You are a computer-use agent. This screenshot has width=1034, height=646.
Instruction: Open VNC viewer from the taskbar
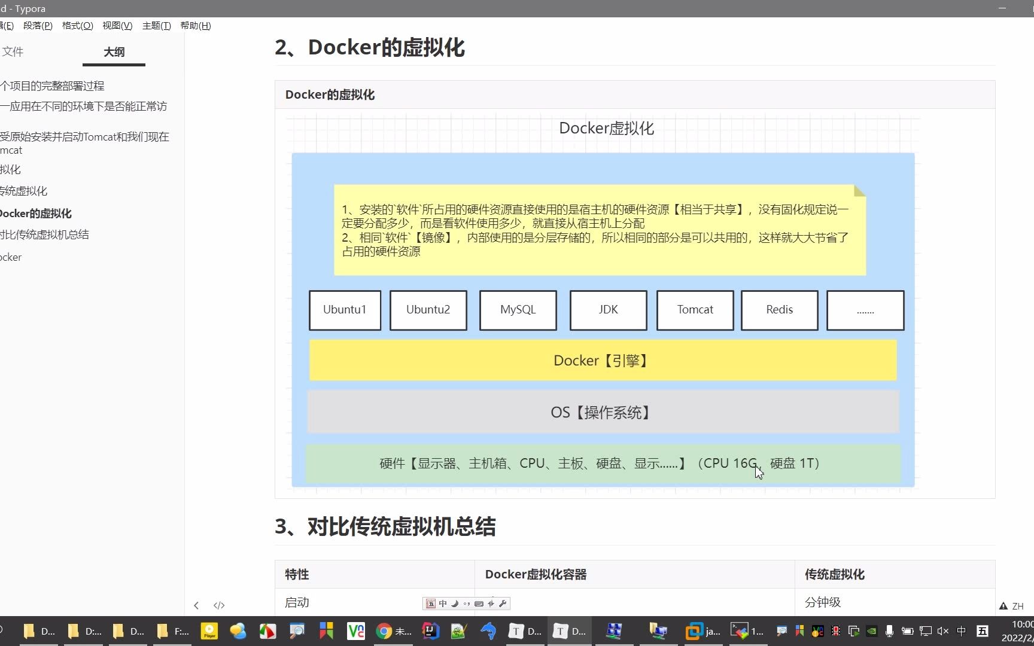click(355, 631)
